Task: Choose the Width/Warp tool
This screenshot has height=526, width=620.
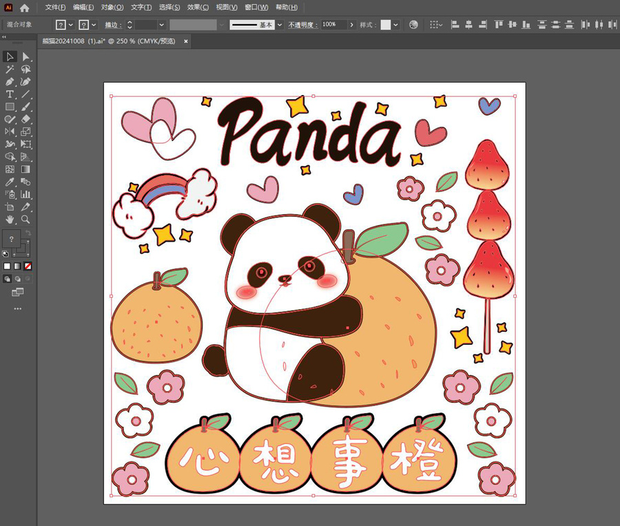Action: [10, 145]
